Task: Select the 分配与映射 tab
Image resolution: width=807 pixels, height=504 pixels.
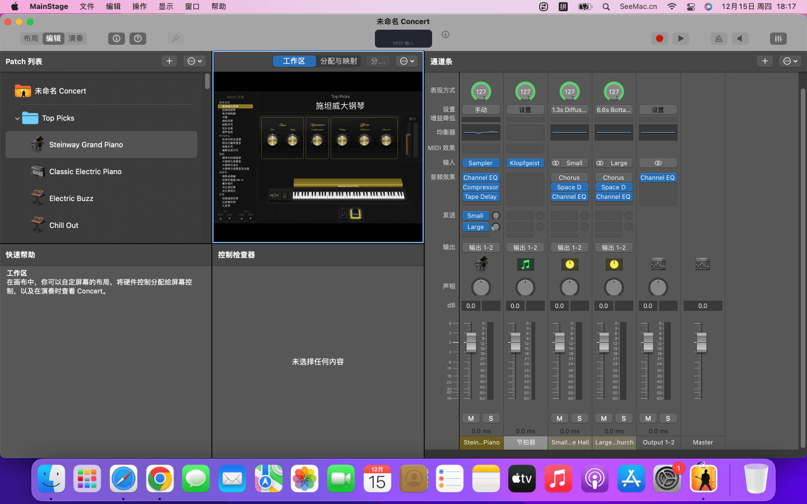Action: coord(338,61)
